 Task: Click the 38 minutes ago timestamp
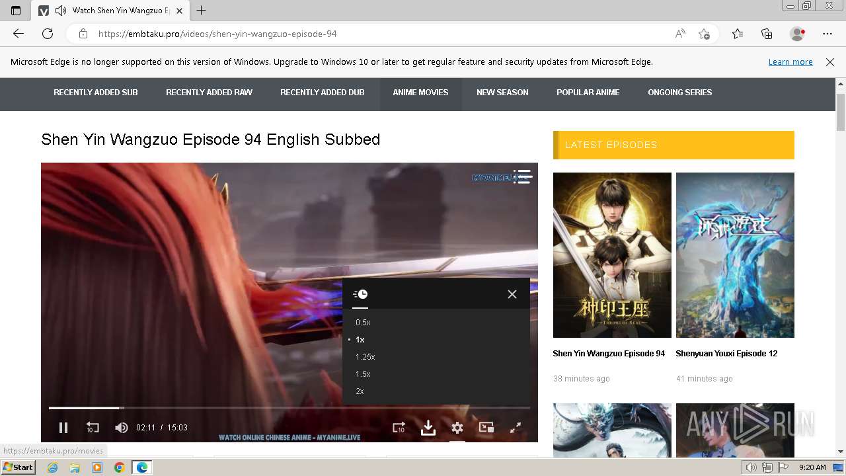pos(582,379)
